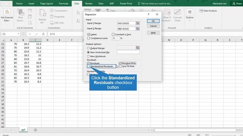Click the user account name Narendra
The width and height of the screenshot is (243, 136).
click(219, 3)
